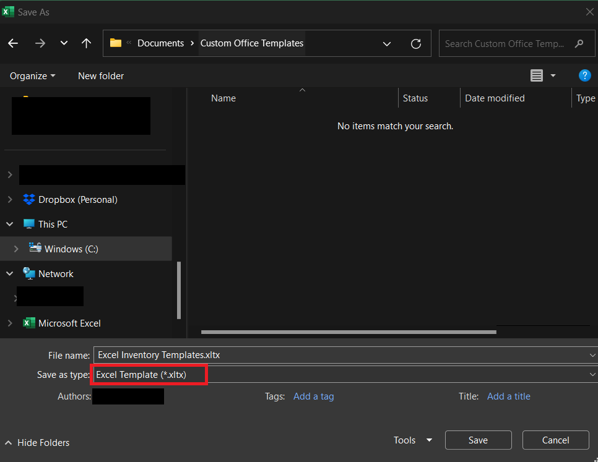The image size is (598, 462).
Task: Expand the Windows (C:) drive
Action: [x=16, y=249]
